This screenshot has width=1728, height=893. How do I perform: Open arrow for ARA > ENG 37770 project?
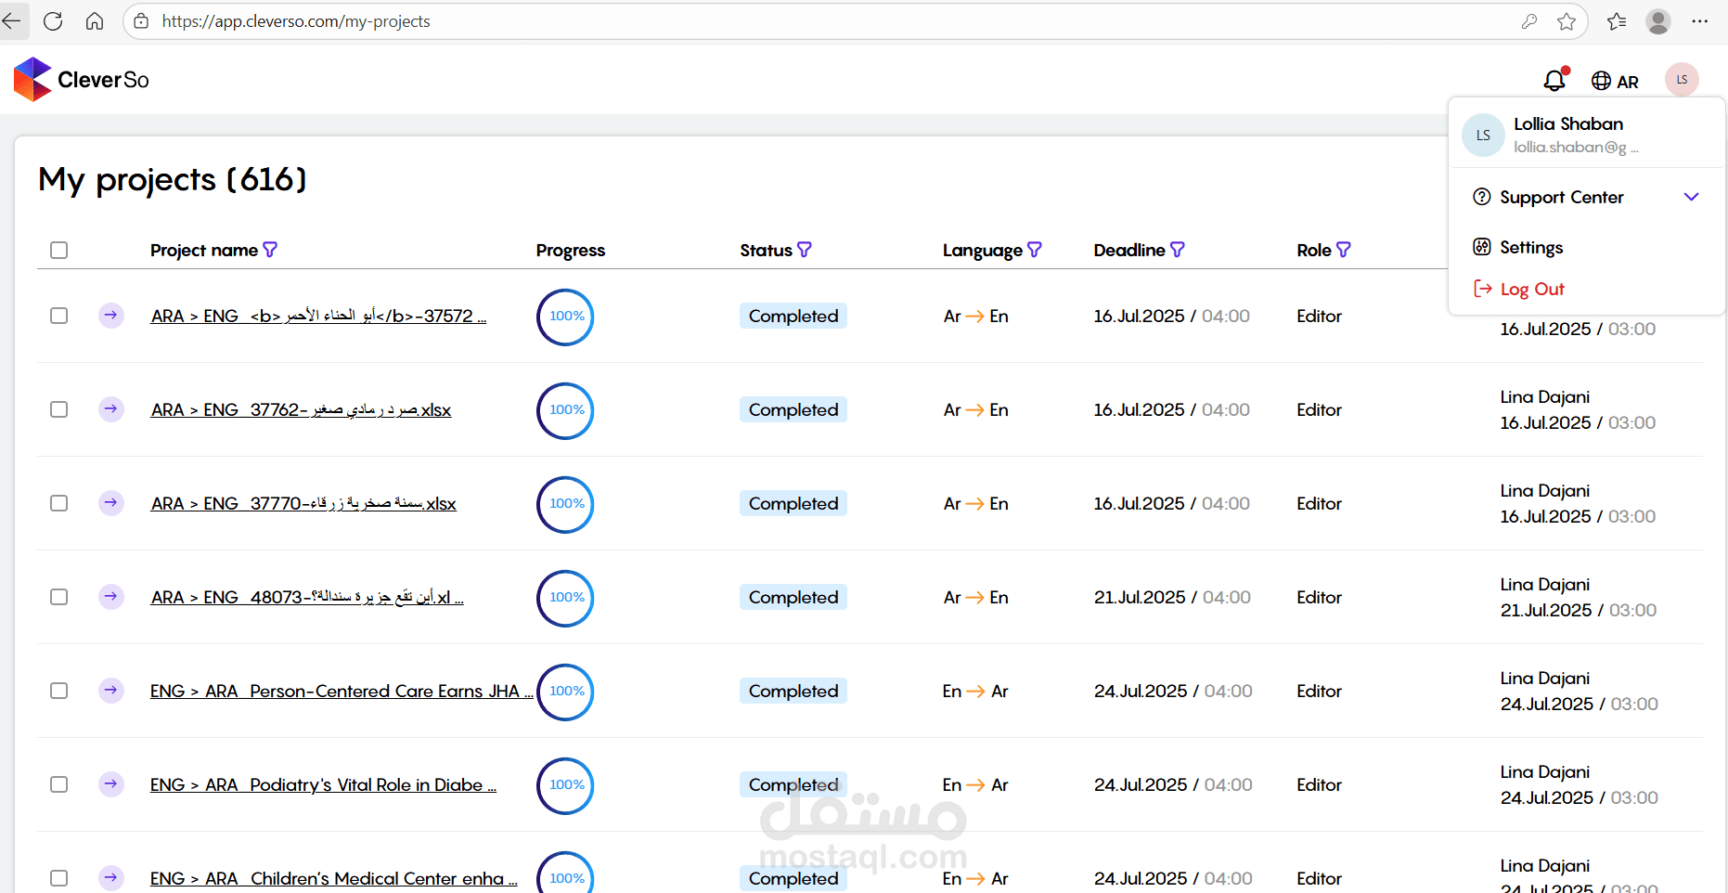point(111,503)
